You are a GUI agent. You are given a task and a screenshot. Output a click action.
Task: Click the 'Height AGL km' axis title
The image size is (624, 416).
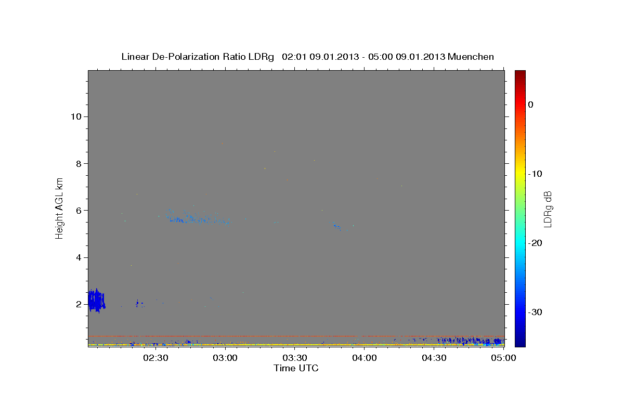(x=60, y=208)
